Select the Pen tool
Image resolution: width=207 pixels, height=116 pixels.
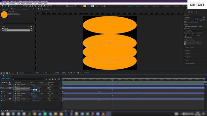(x=32, y=6)
